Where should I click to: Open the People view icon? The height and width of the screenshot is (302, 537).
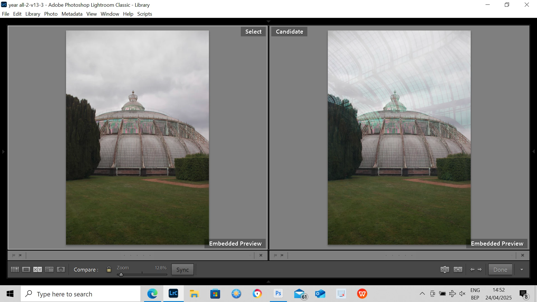[61, 270]
